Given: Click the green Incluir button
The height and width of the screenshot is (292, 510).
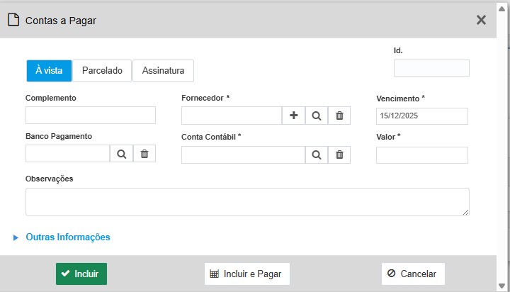Looking at the screenshot, I should tap(81, 274).
